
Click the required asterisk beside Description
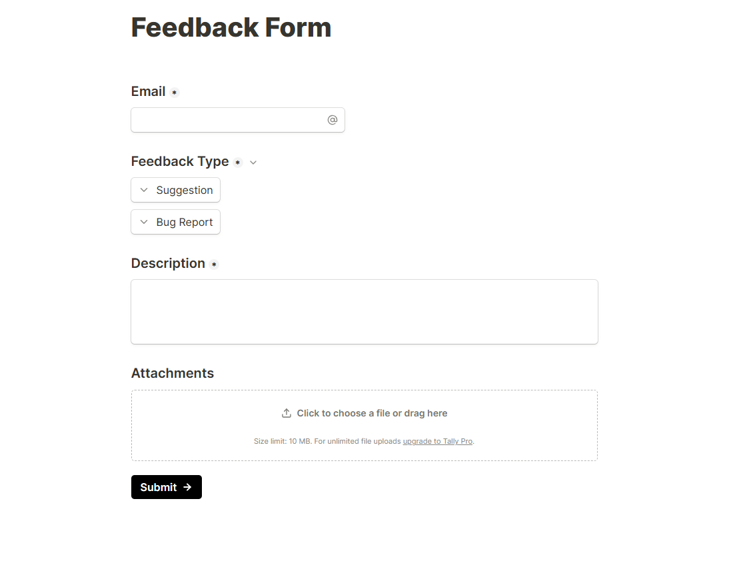coord(214,265)
